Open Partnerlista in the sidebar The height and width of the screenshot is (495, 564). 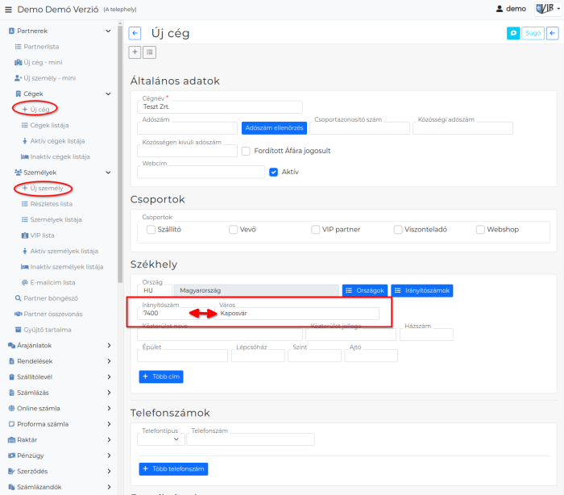pos(40,47)
